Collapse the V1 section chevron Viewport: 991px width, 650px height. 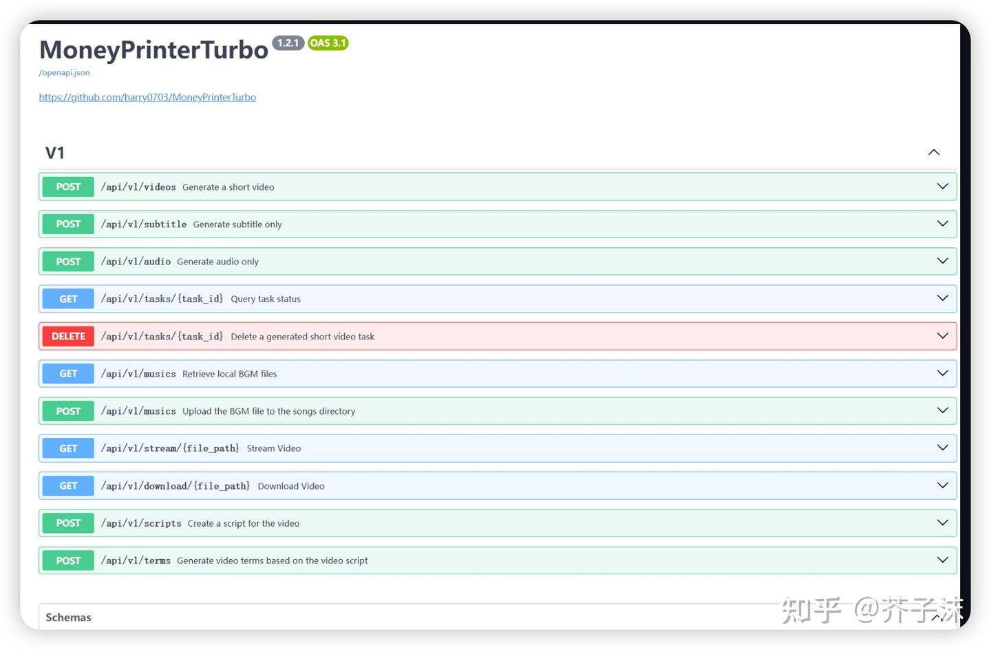[x=934, y=152]
